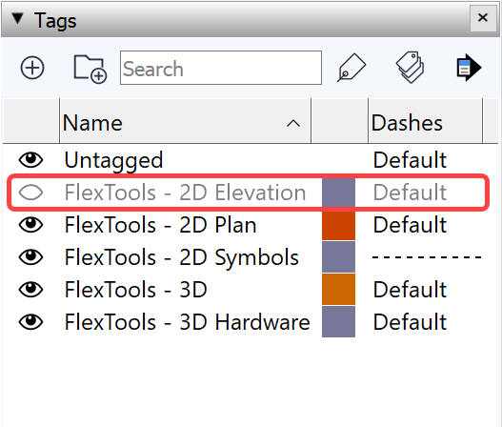The height and width of the screenshot is (427, 502).
Task: Click into the tag Search field
Action: pyautogui.click(x=221, y=68)
